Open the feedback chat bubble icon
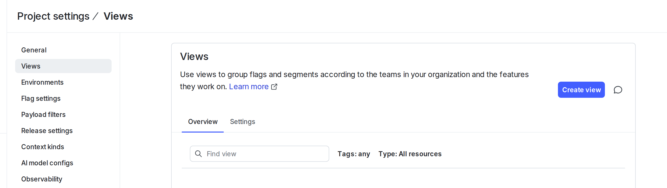Image resolution: width=667 pixels, height=188 pixels. click(618, 90)
